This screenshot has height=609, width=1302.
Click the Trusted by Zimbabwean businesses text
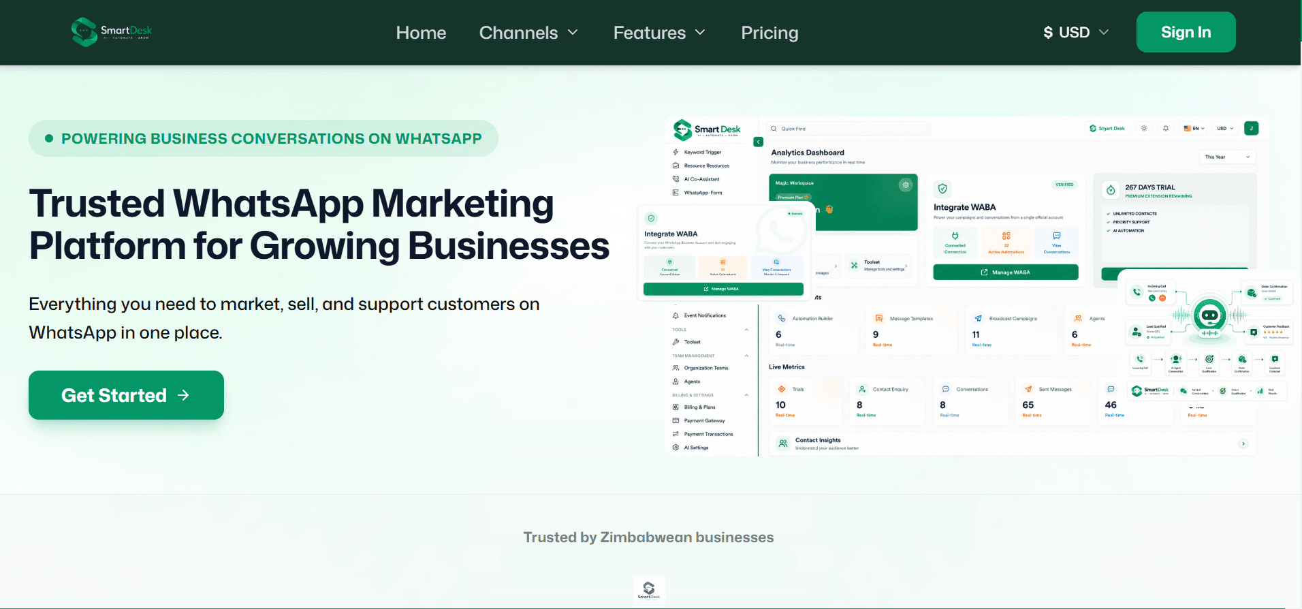[648, 537]
